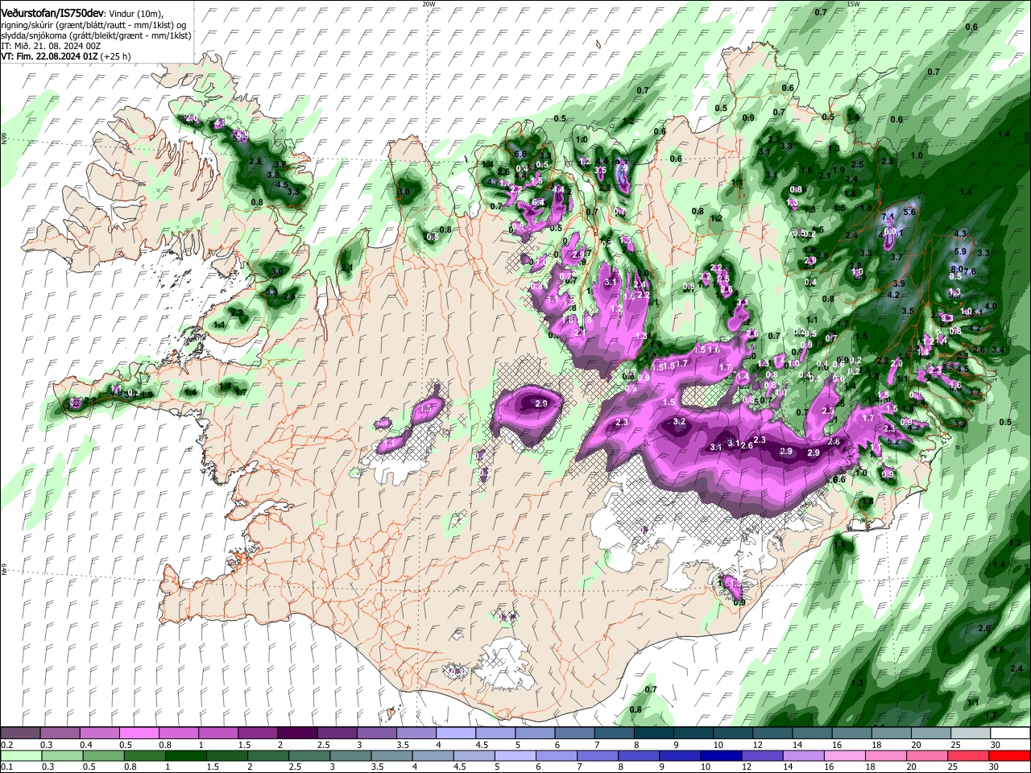The image size is (1031, 773).
Task: Select the pale green 0.1 rain scale swatch
Action: click(20, 756)
